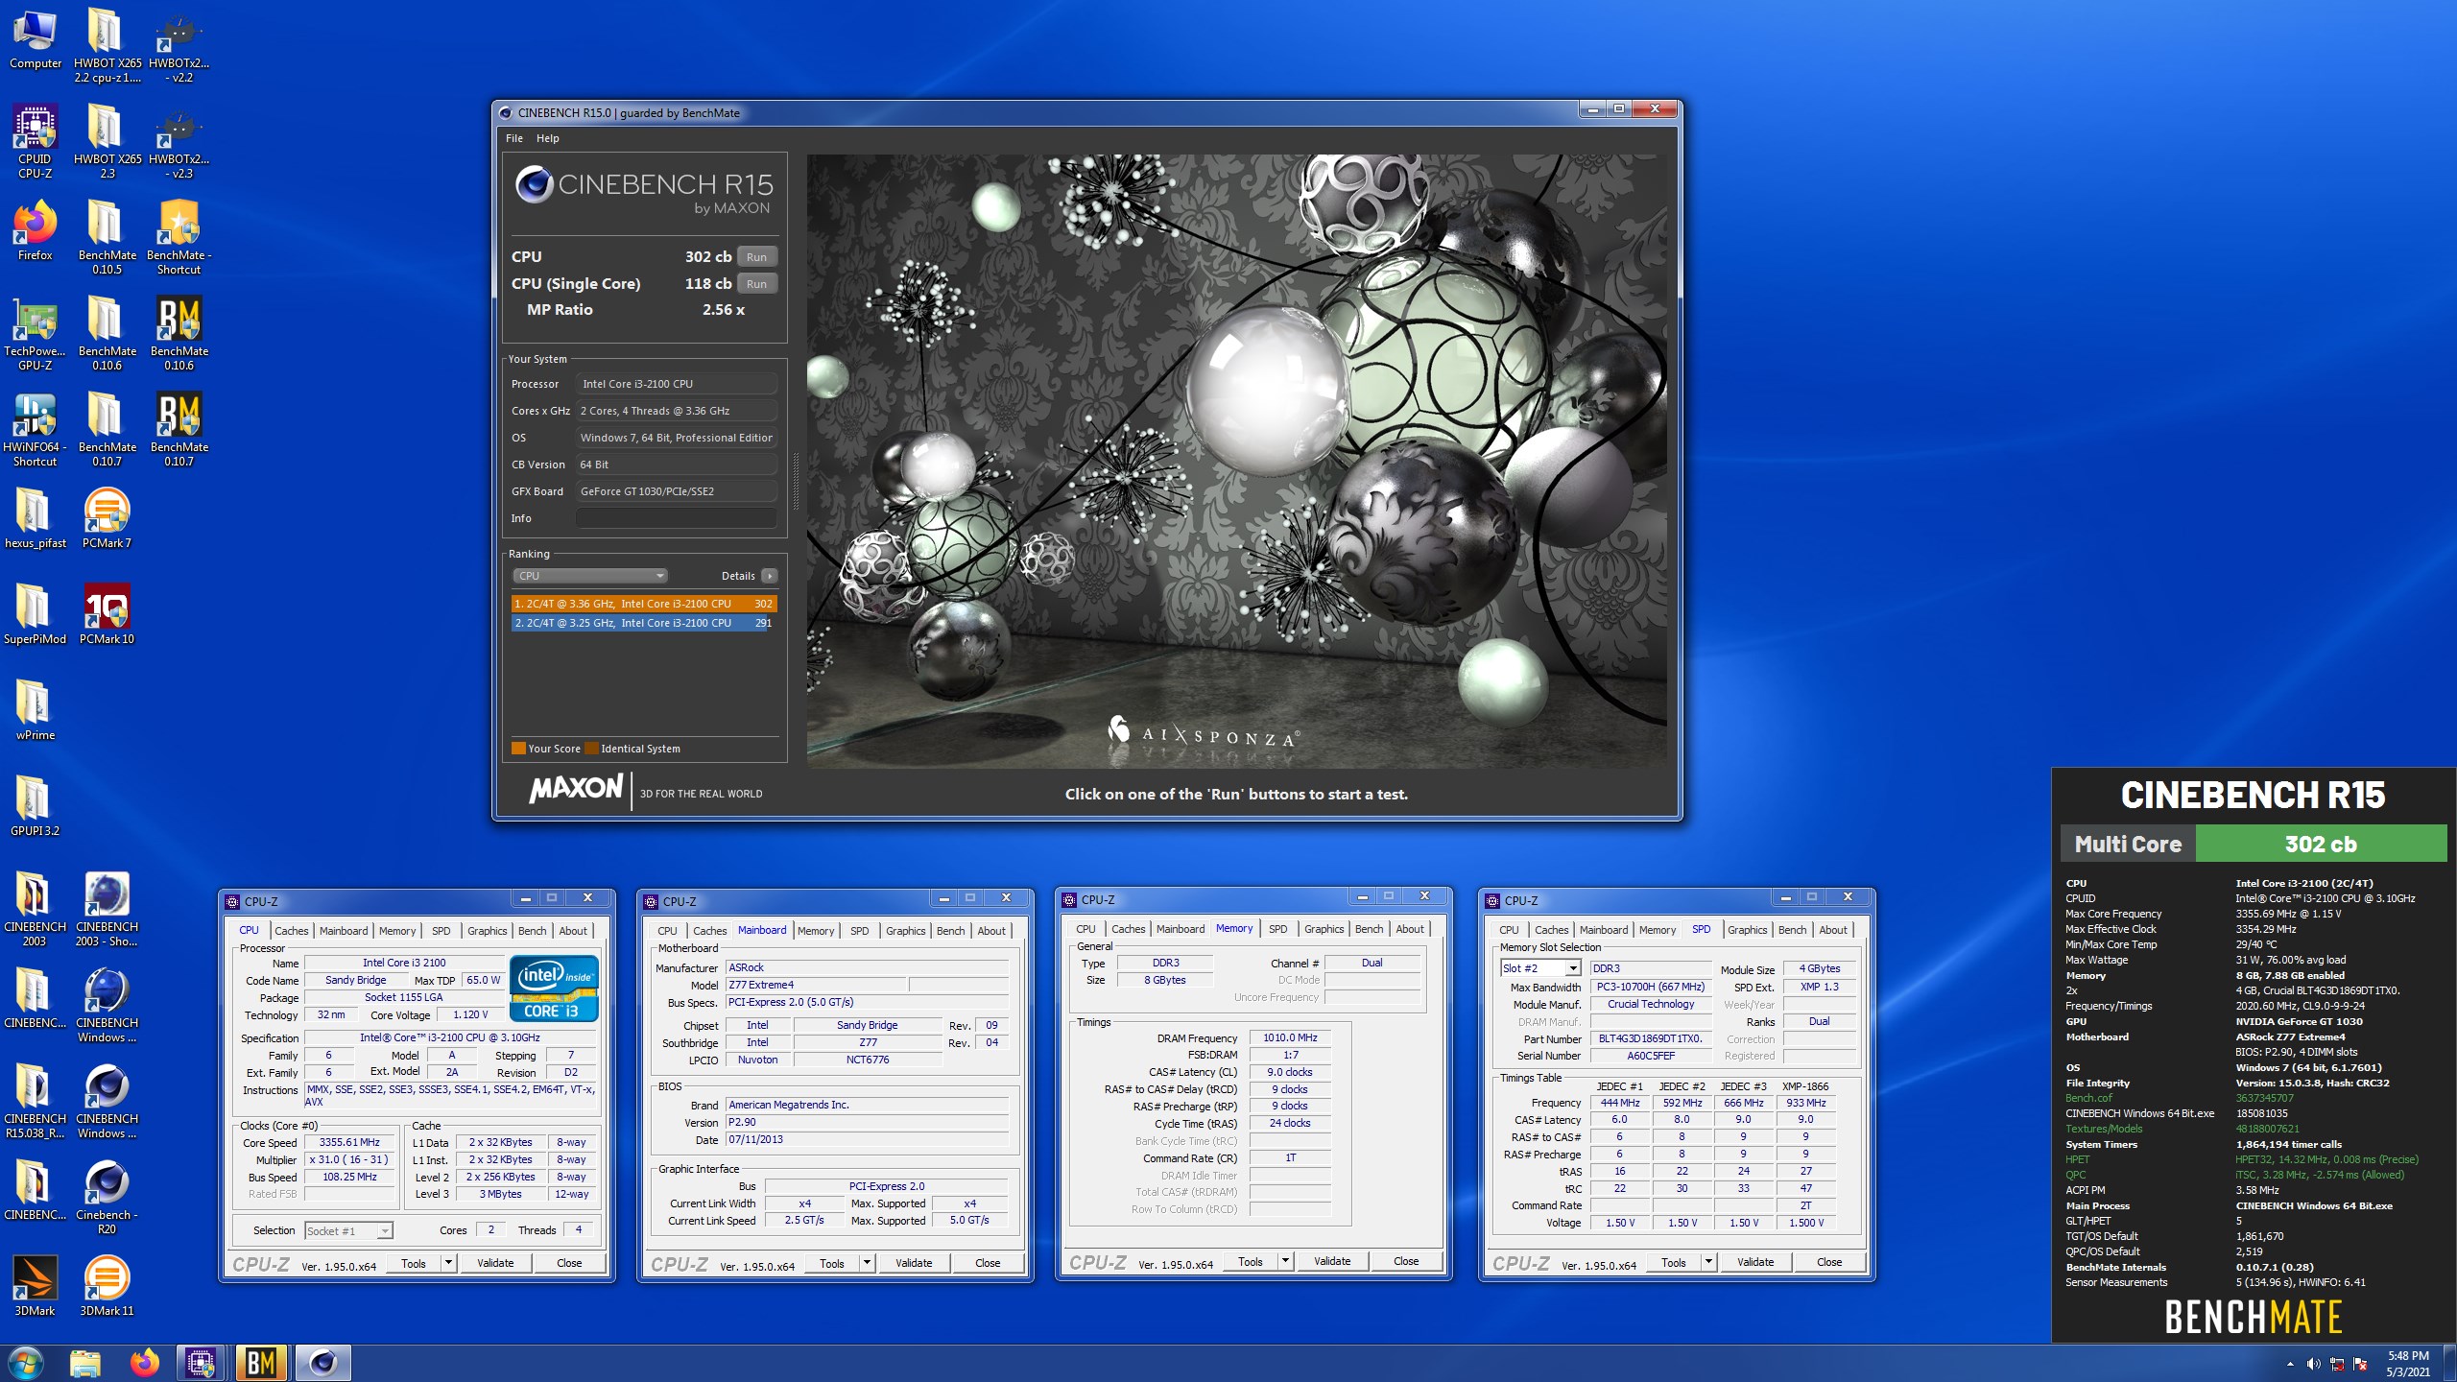The image size is (2457, 1382).
Task: Click Validate in the CPU-Z CPU window
Action: point(495,1263)
